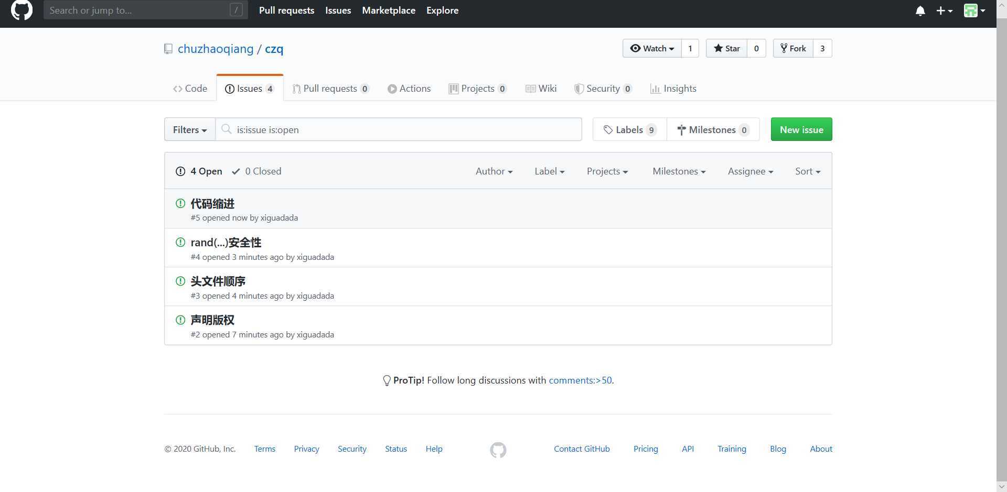Create a New issue

point(801,129)
